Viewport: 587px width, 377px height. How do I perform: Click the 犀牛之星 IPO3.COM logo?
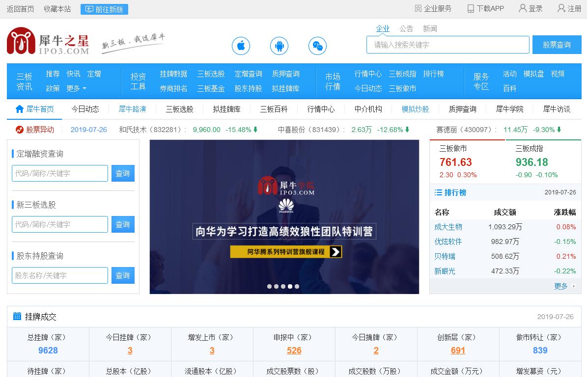pyautogui.click(x=48, y=41)
